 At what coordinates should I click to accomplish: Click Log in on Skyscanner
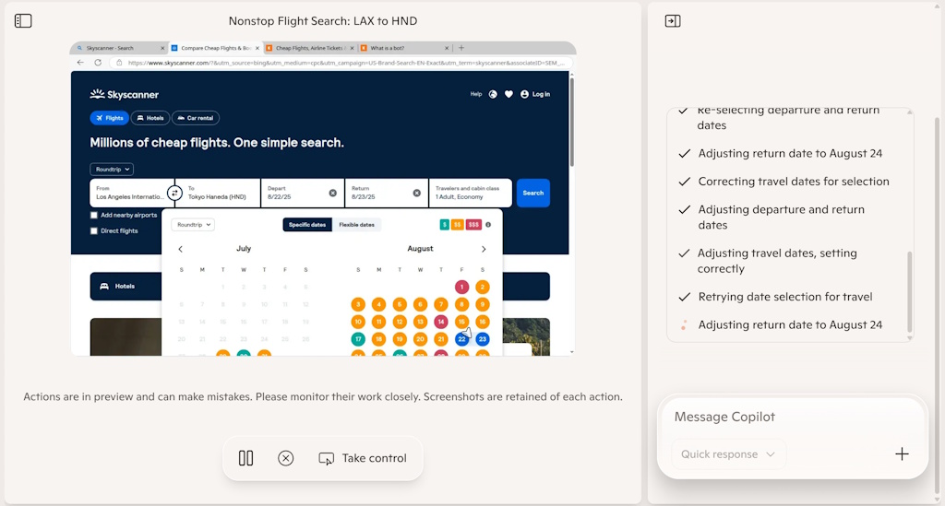coord(535,94)
